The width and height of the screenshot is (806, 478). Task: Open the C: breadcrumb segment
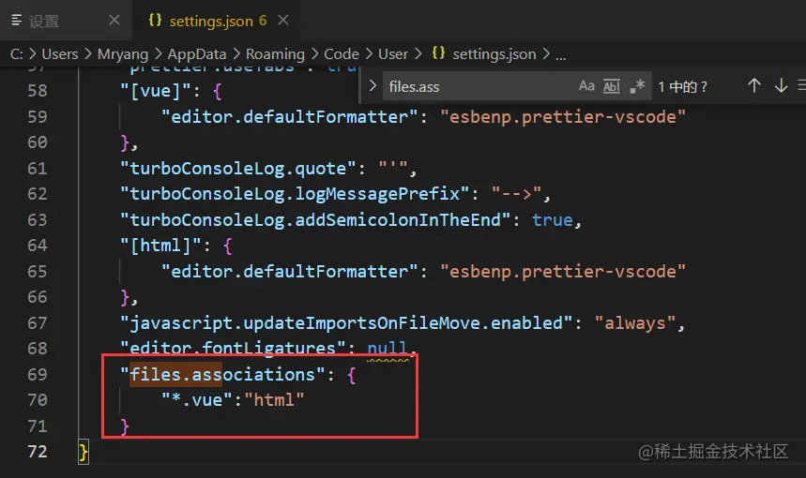point(17,54)
